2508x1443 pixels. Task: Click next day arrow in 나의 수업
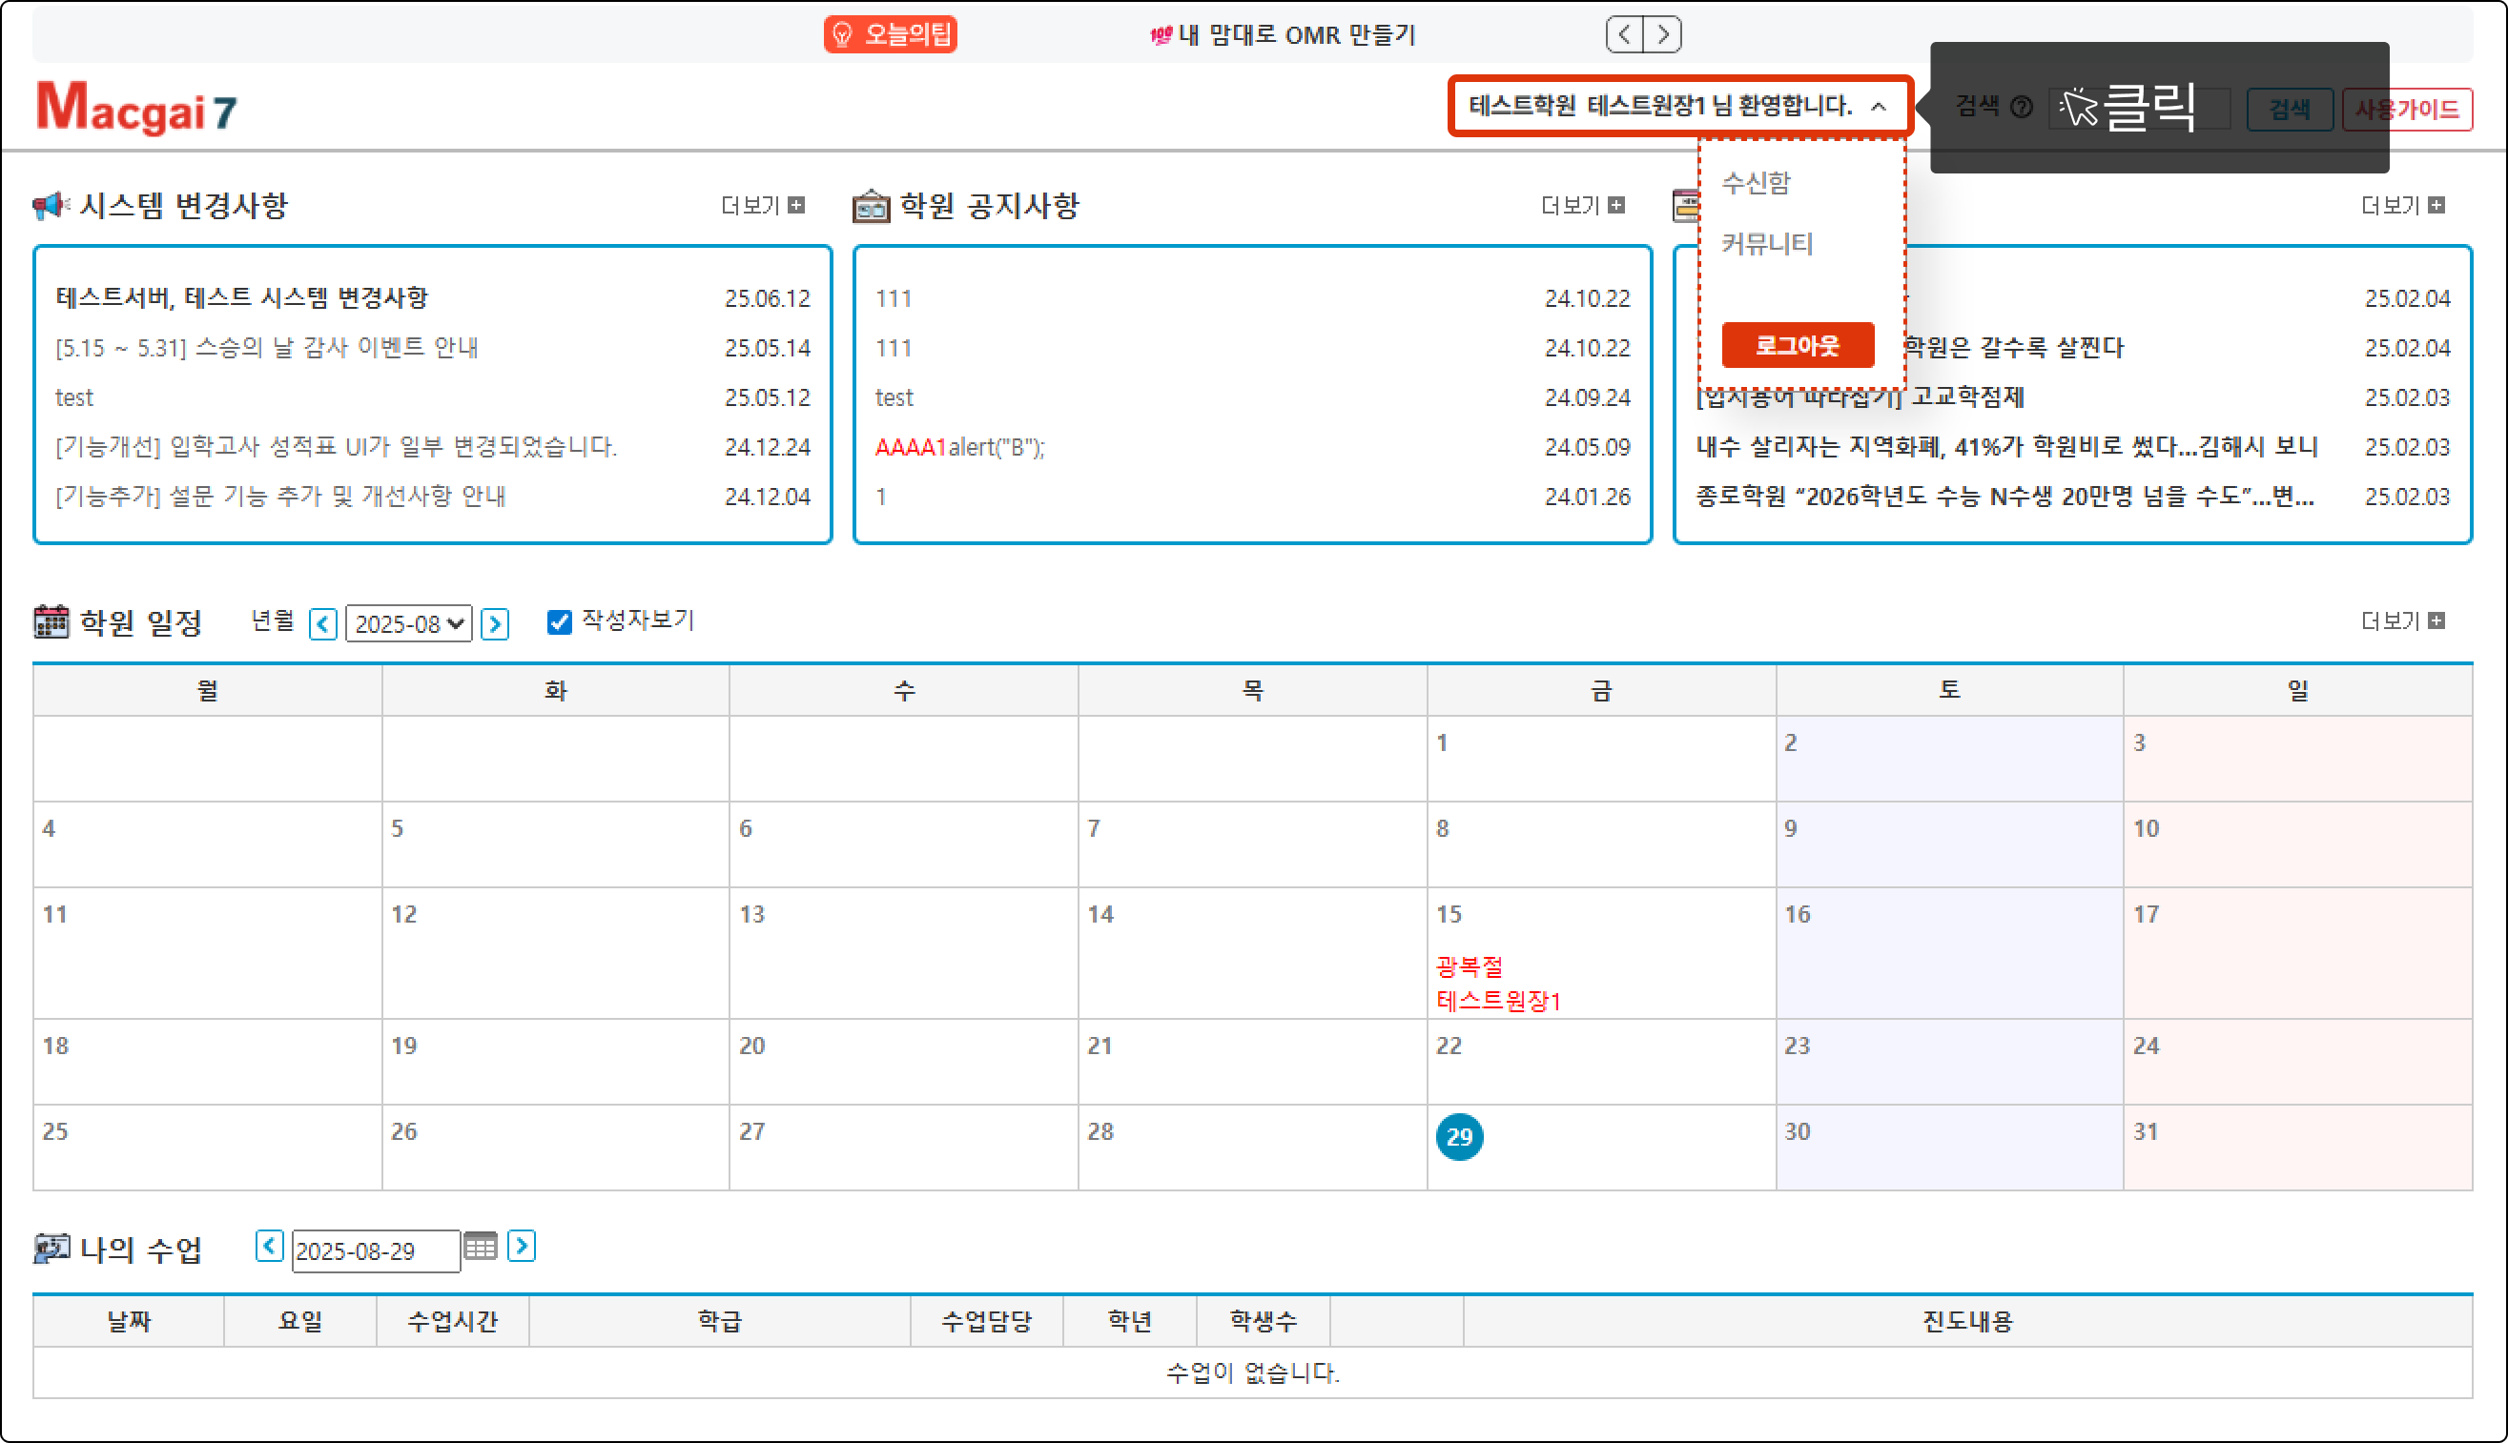pyautogui.click(x=522, y=1246)
